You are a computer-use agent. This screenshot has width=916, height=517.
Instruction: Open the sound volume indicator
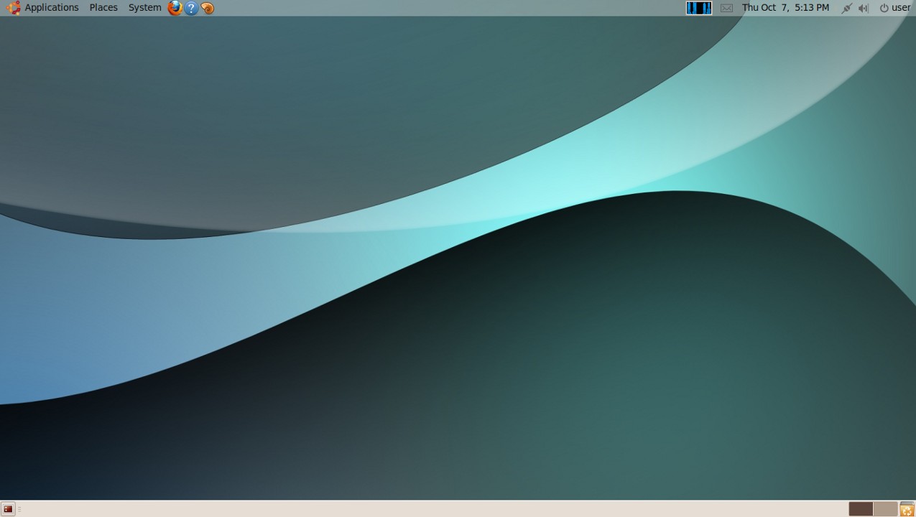click(x=864, y=8)
